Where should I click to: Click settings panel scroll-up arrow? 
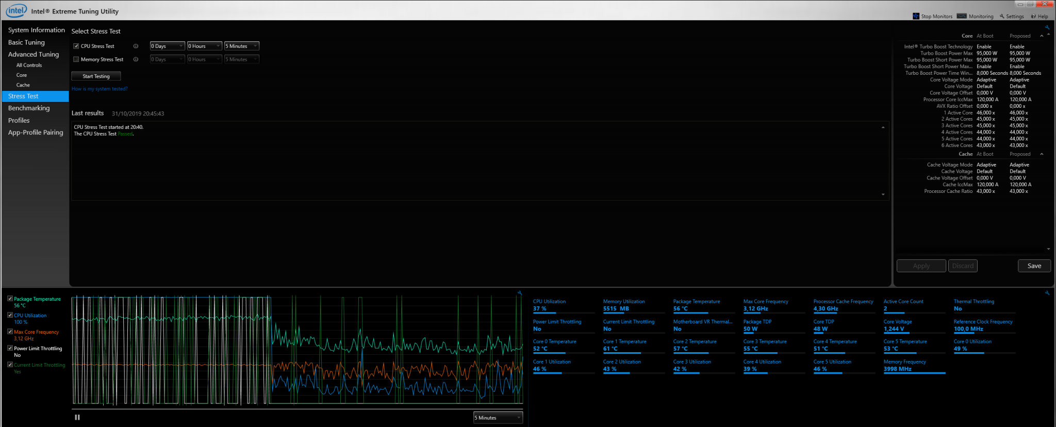[x=1049, y=33]
